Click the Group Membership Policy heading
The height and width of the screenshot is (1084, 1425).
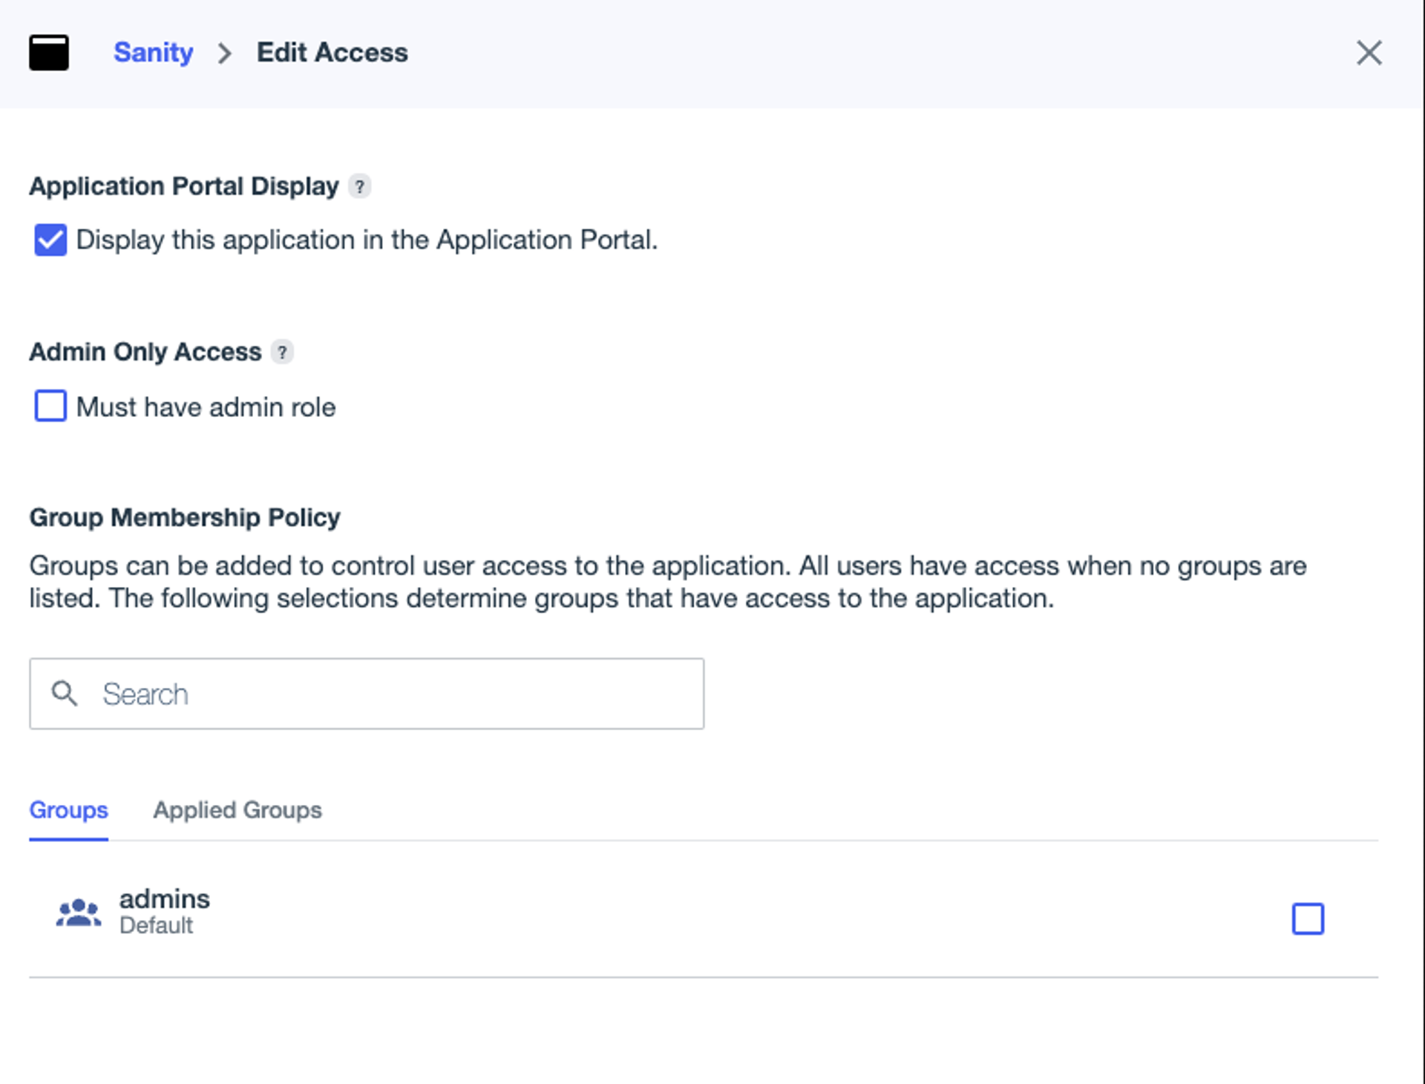pos(184,517)
